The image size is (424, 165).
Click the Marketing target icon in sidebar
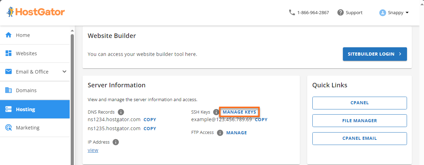[x=9, y=128]
